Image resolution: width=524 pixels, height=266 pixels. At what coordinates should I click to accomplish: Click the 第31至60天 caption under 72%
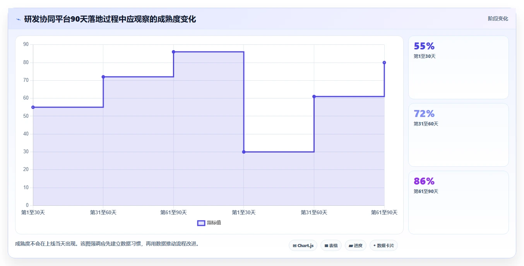[426, 124]
